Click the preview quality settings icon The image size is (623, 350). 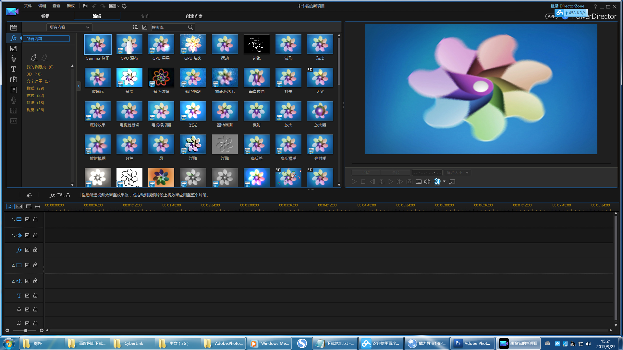[x=419, y=182]
